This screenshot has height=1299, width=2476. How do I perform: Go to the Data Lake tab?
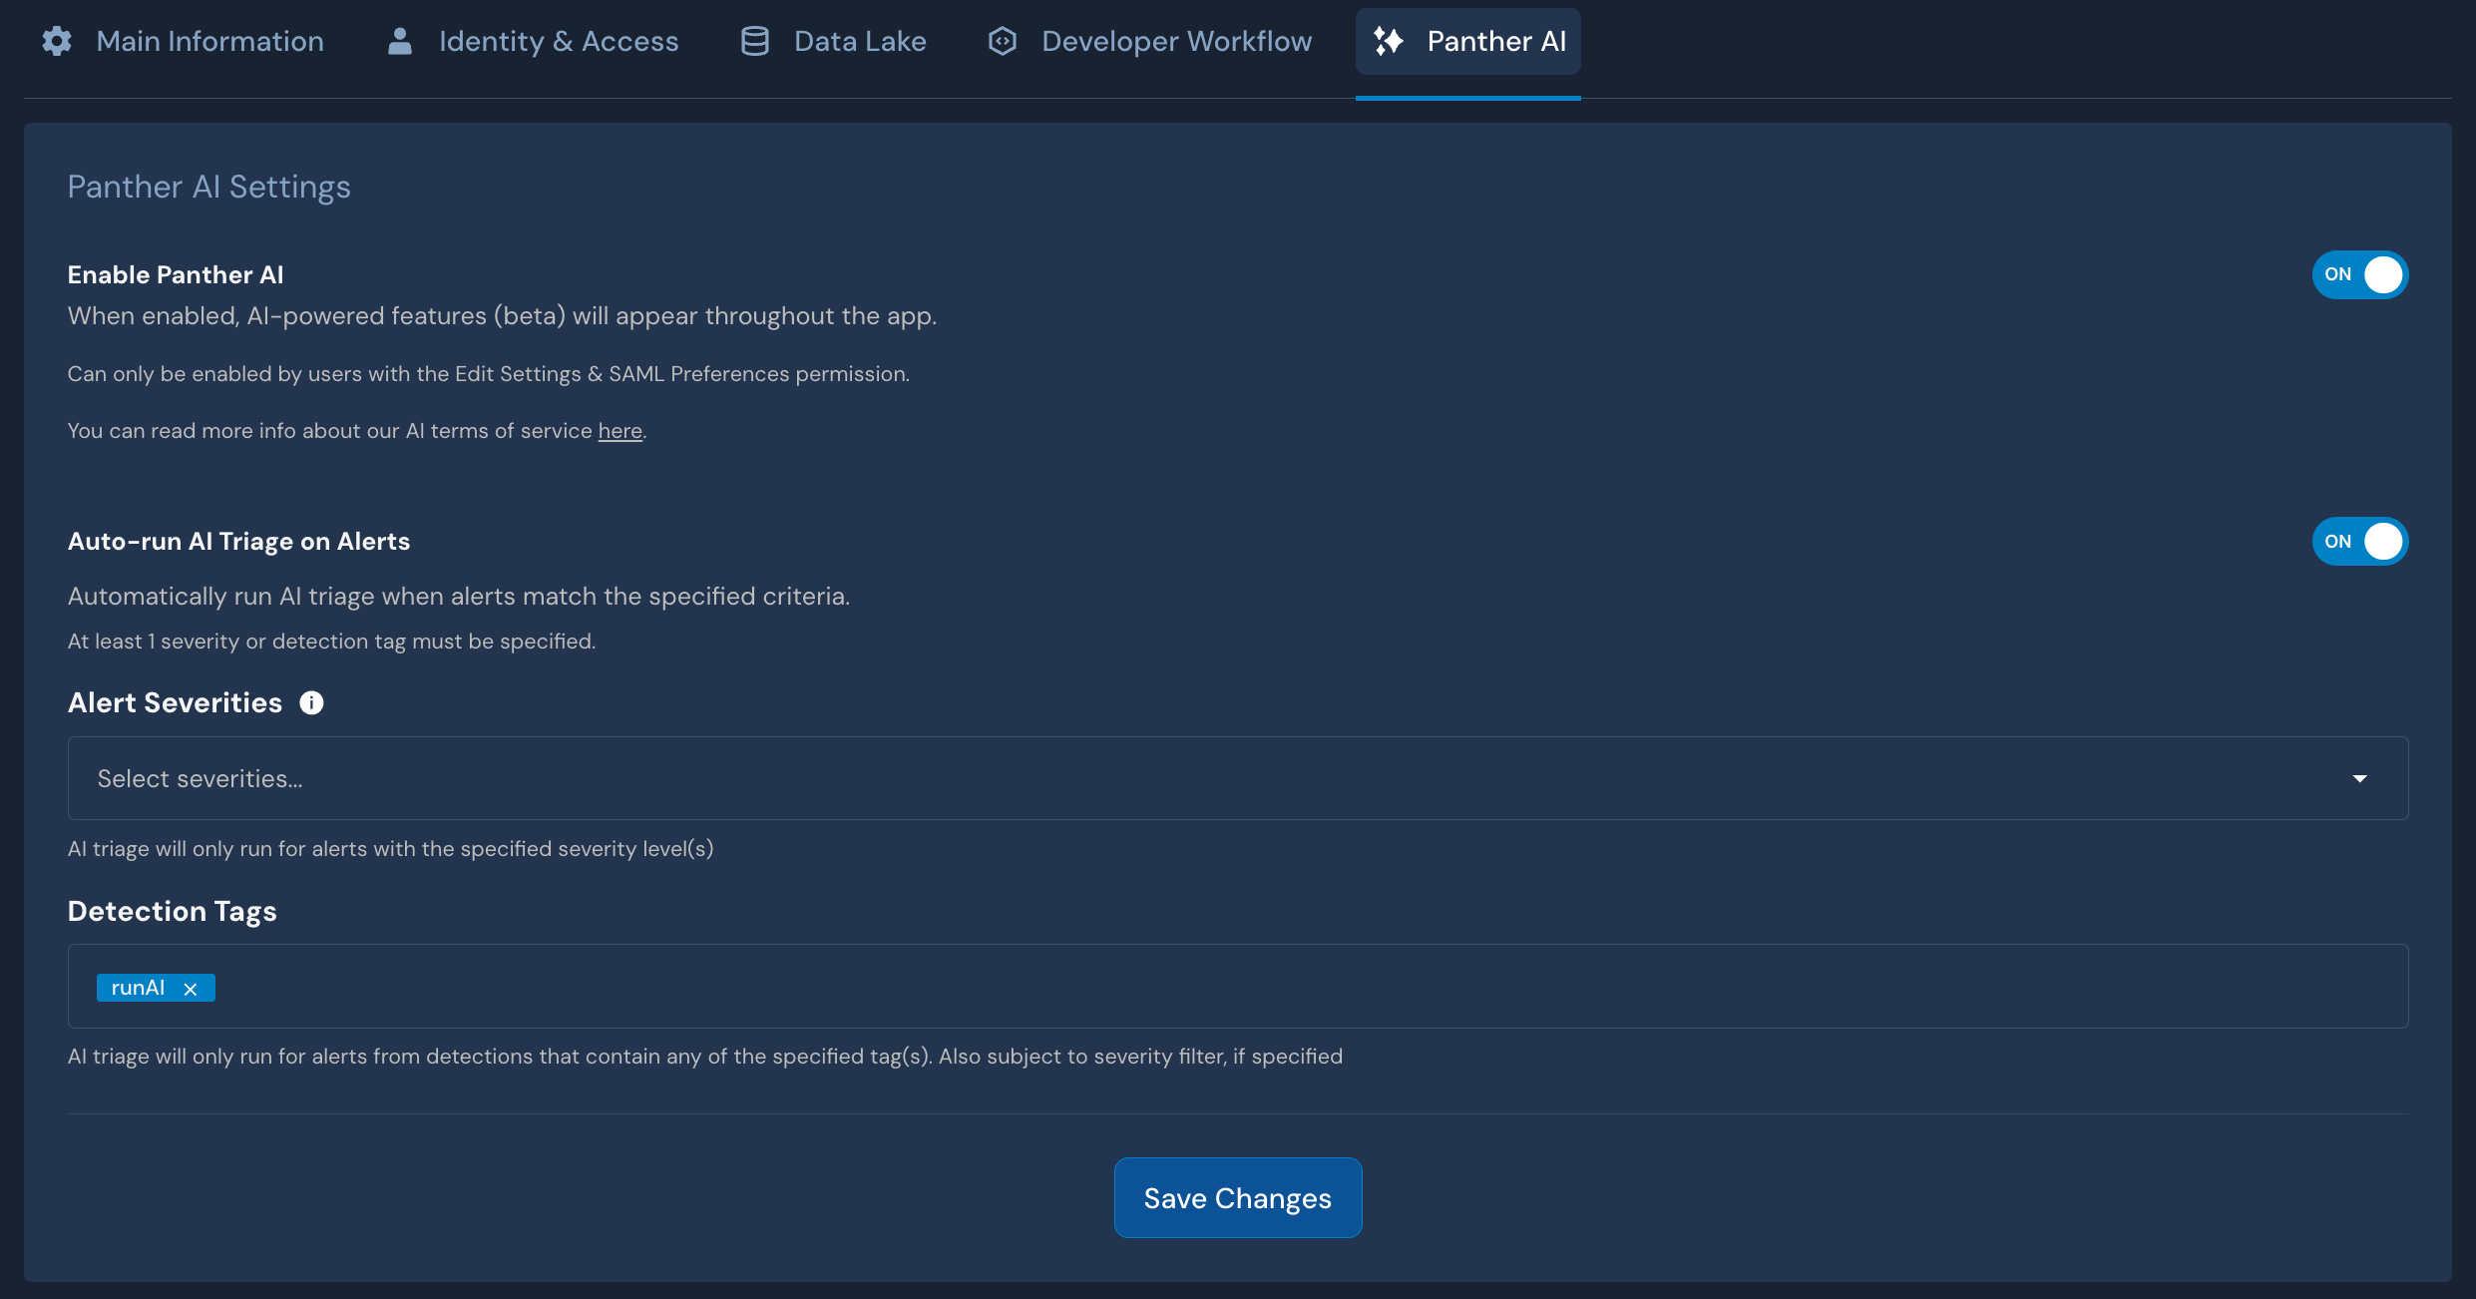point(834,41)
